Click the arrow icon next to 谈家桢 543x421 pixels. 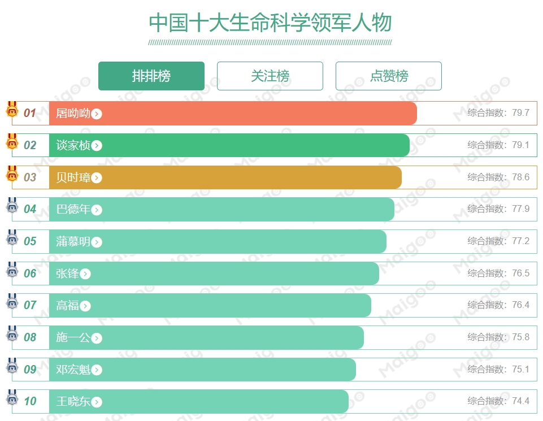97,146
